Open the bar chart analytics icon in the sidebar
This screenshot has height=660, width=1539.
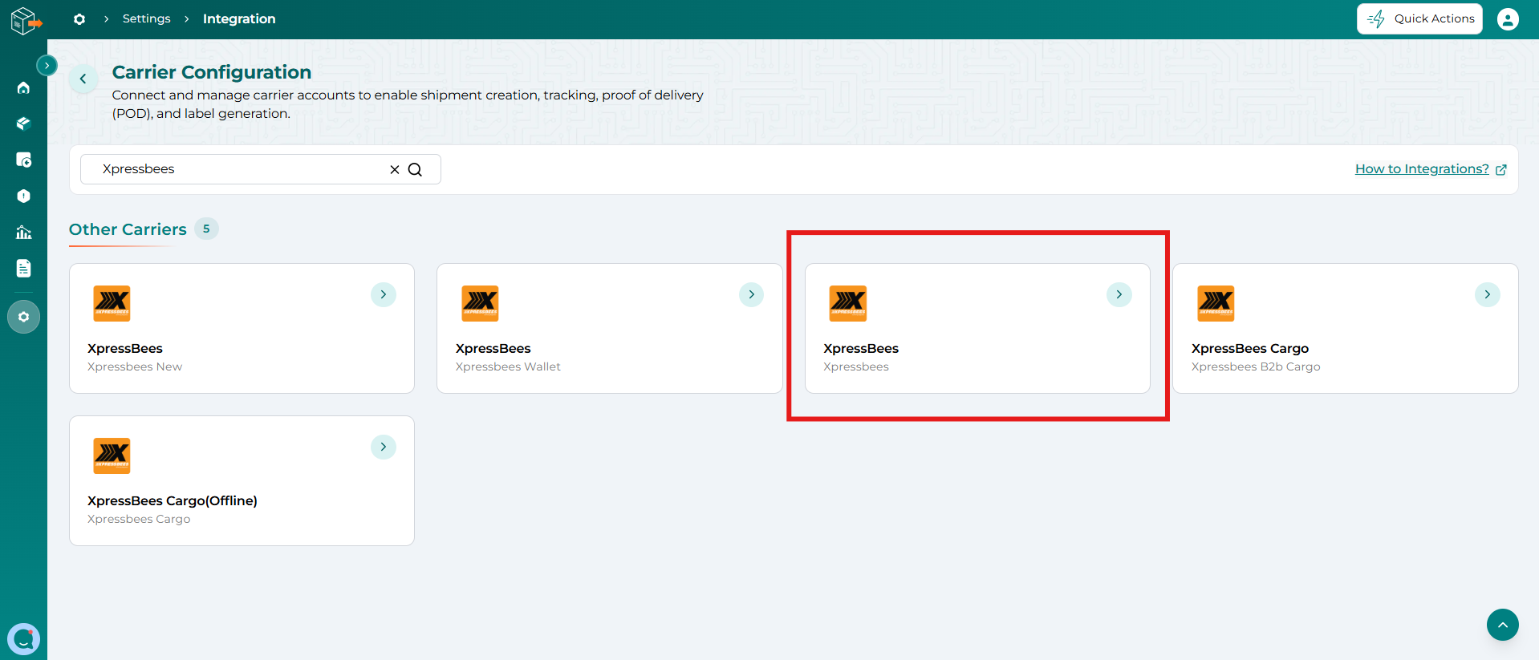[23, 232]
